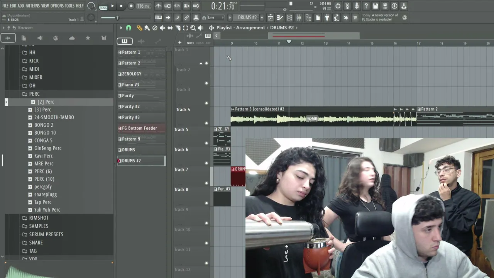
Task: Open the EDIT menu
Action: [13, 6]
